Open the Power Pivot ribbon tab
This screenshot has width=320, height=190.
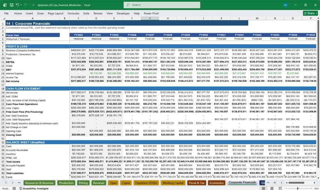[x=151, y=13]
